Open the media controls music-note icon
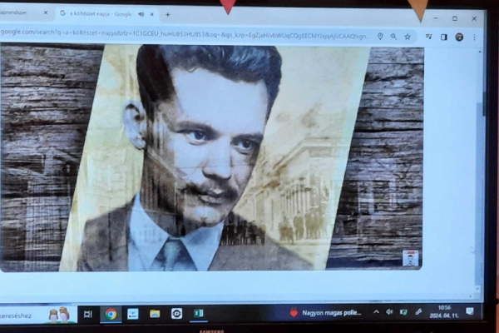 click(x=429, y=37)
